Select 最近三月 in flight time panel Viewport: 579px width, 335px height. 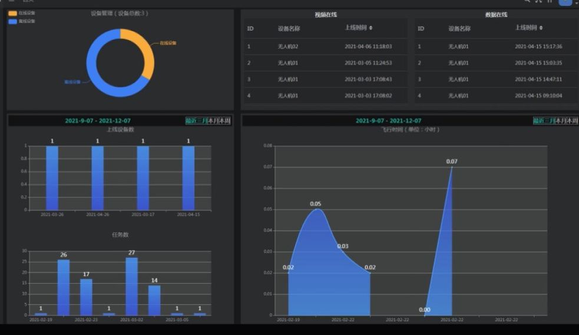tap(544, 121)
